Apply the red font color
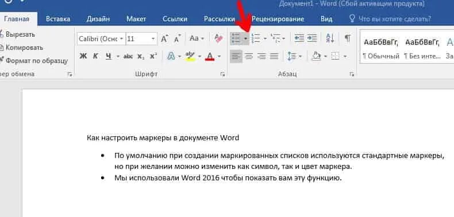Screen dimensions: 454x217 tap(210, 56)
